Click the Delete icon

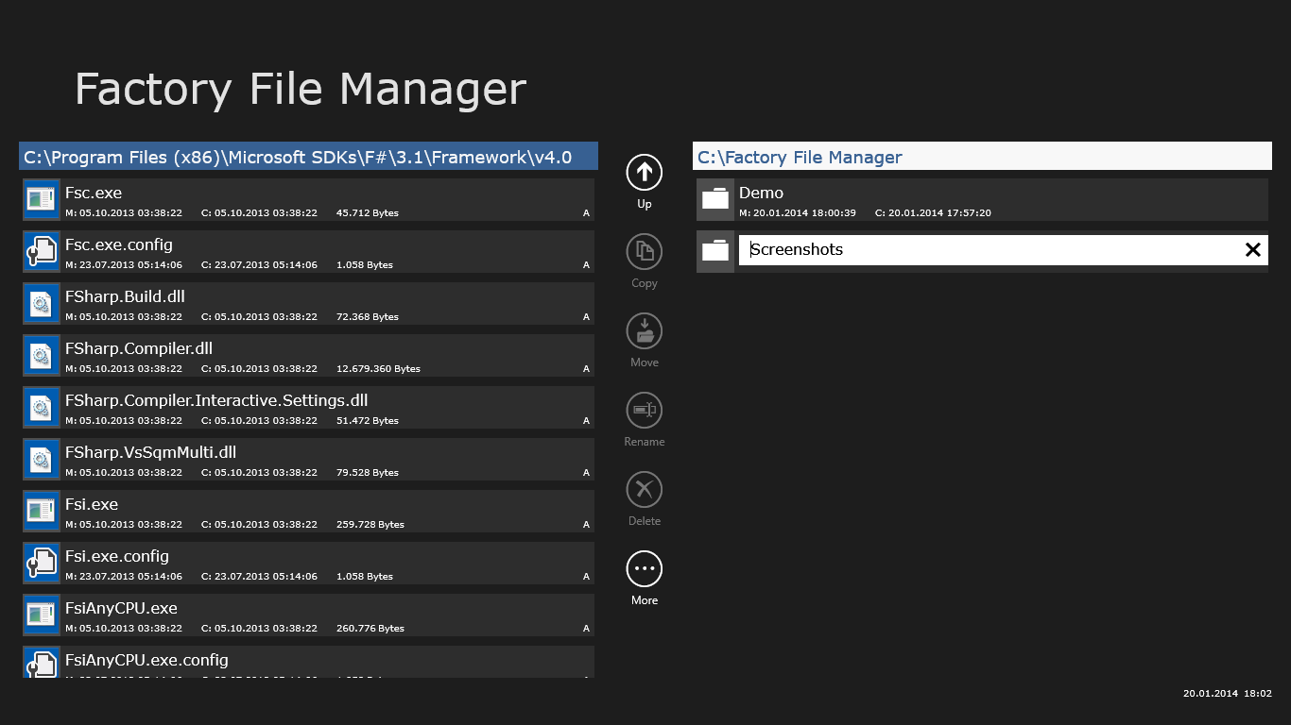pyautogui.click(x=645, y=490)
